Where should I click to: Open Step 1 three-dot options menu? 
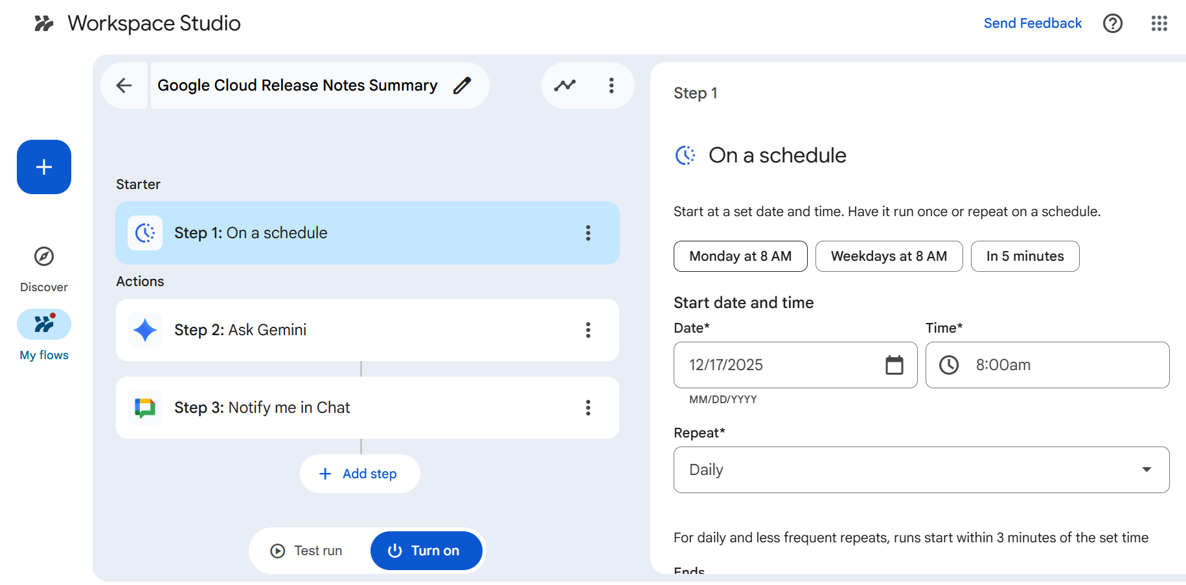(x=587, y=233)
